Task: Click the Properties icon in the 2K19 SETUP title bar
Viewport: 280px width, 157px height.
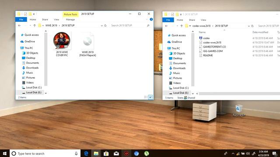Action: 25,14
